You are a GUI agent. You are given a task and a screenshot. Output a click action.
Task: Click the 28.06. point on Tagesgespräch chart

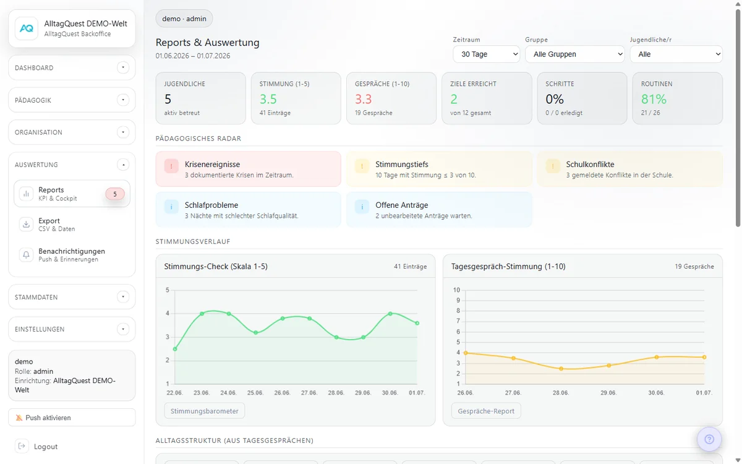pyautogui.click(x=561, y=369)
